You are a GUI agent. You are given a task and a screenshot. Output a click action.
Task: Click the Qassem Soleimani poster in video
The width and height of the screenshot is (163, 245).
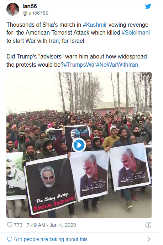click(51, 186)
